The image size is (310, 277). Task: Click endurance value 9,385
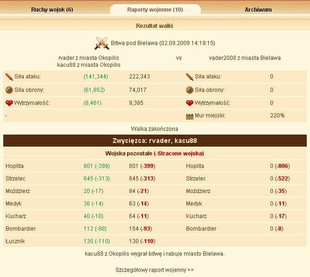tap(136, 103)
